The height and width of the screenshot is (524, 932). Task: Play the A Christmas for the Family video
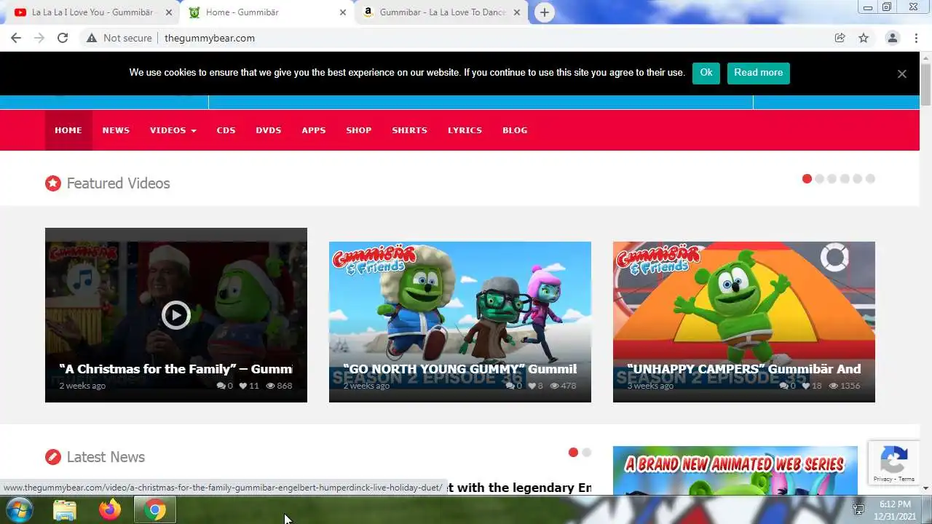point(176,315)
